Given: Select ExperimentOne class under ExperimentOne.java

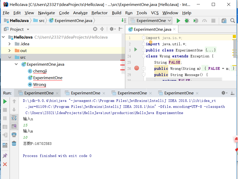Looking at the screenshot, I should click(x=48, y=78).
